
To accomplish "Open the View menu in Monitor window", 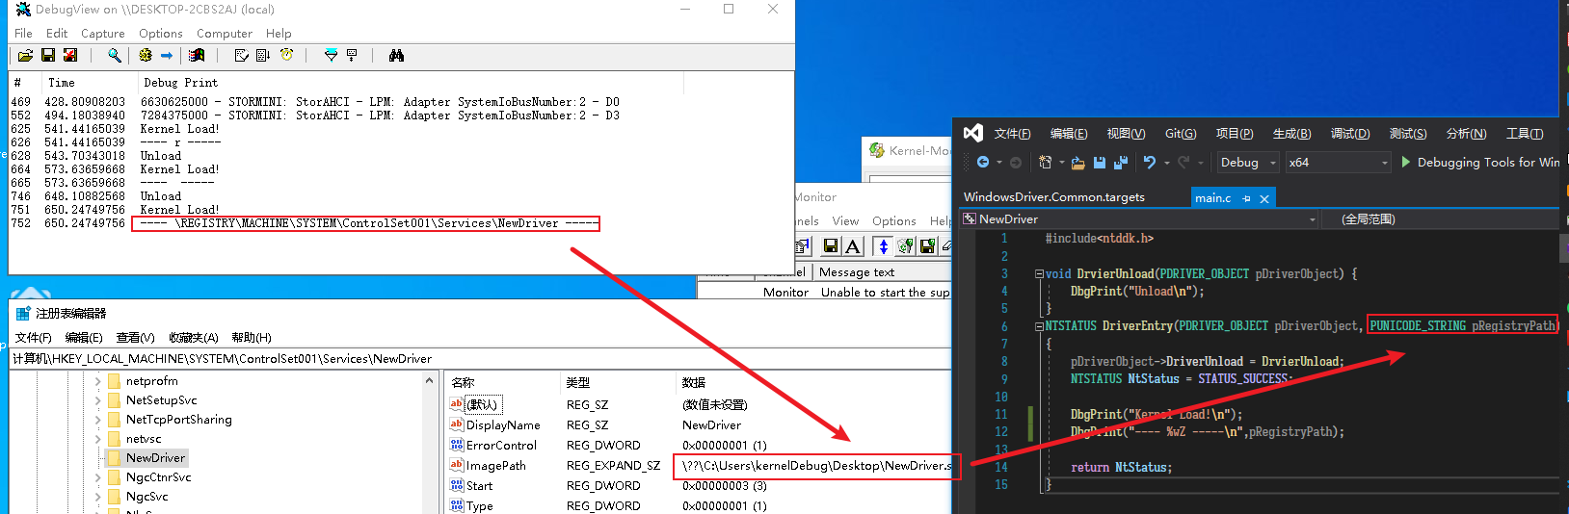I will (845, 221).
